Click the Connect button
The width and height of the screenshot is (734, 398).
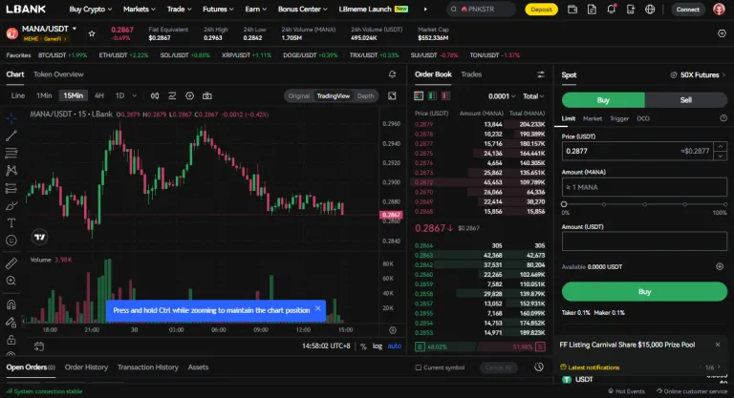[x=688, y=9]
